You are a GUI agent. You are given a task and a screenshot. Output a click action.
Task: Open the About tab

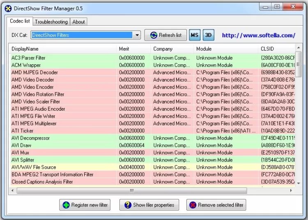78,22
